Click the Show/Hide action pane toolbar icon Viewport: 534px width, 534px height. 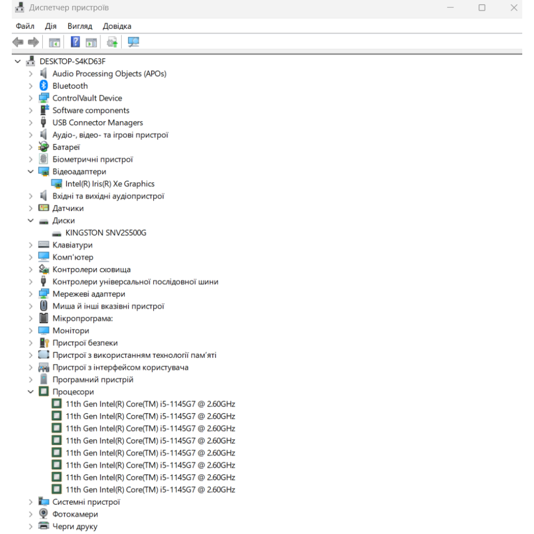coord(91,42)
